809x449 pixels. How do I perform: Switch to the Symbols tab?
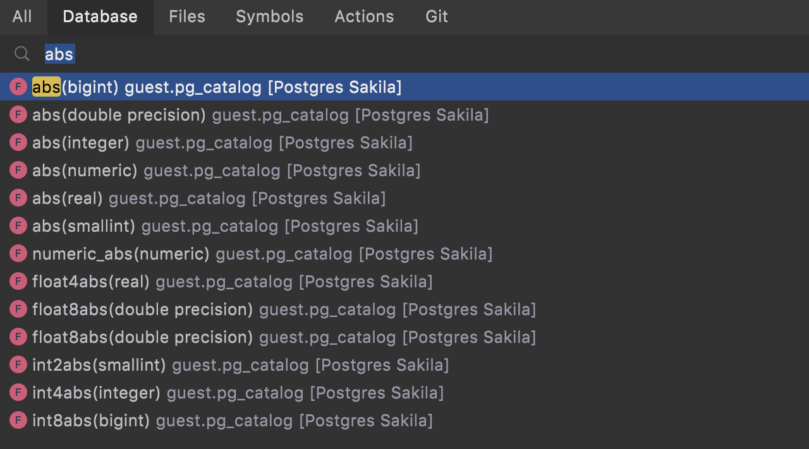[x=269, y=16]
